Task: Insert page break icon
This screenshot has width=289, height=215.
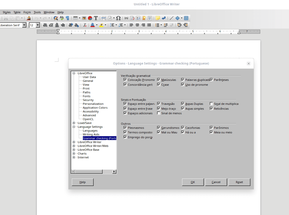Action: [104, 18]
